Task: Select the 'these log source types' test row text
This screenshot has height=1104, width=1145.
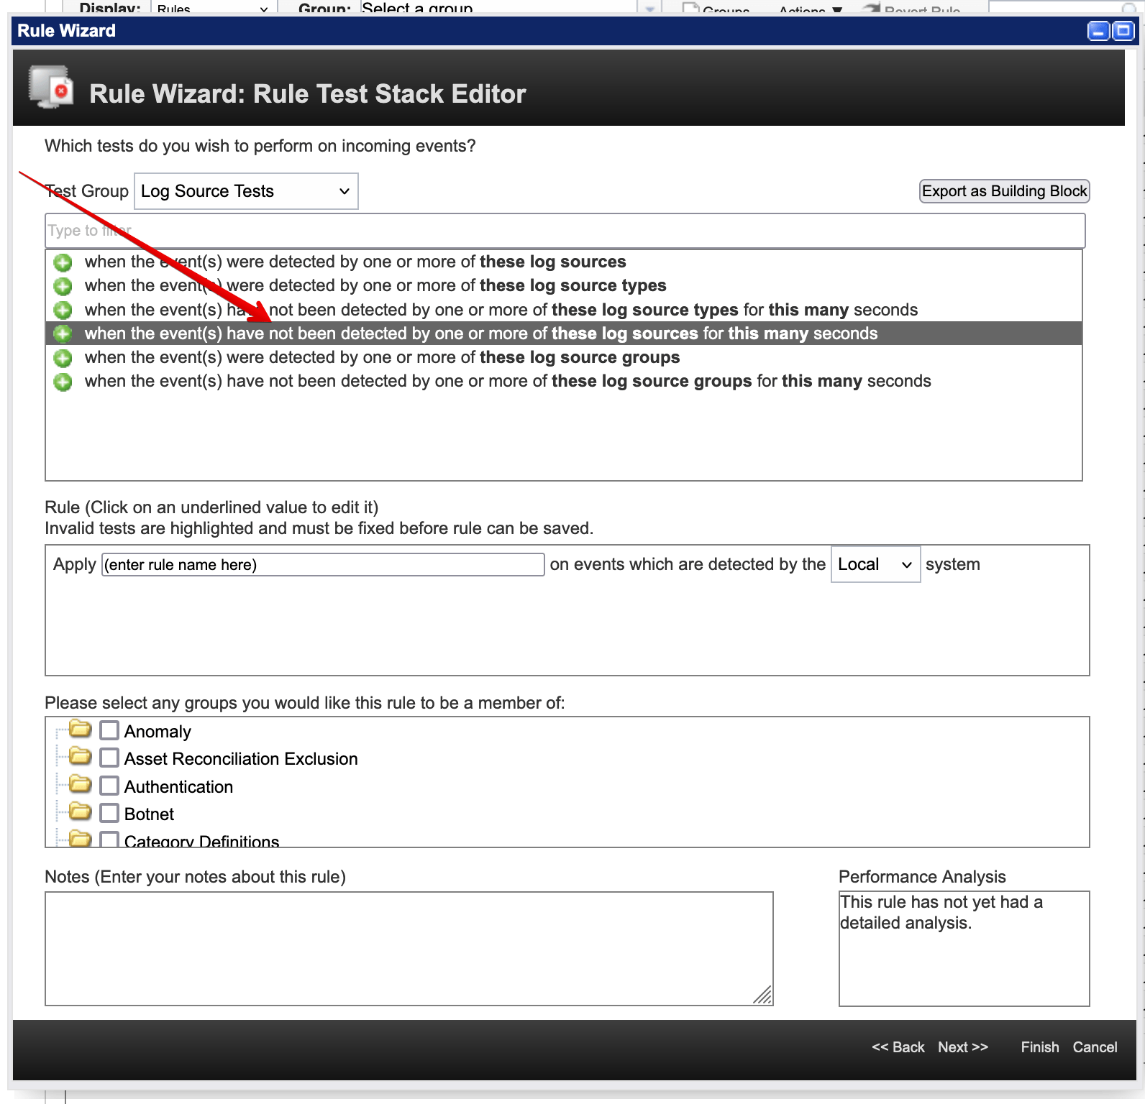Action: click(x=375, y=285)
